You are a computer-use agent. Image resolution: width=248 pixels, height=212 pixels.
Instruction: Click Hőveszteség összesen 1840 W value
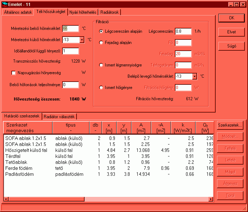pyautogui.click(x=77, y=99)
